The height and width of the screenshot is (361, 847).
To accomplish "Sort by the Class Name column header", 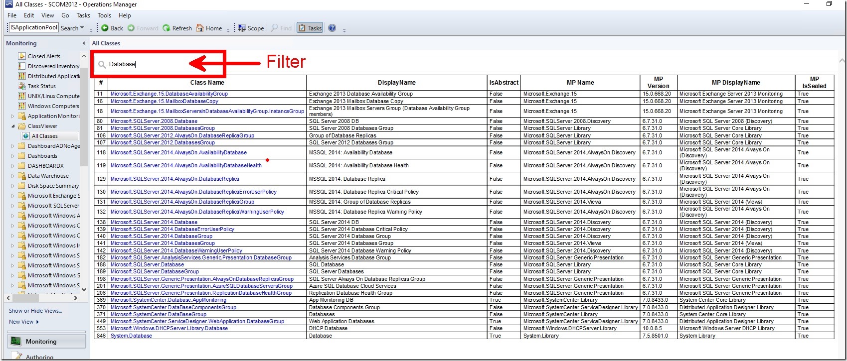I will click(207, 83).
